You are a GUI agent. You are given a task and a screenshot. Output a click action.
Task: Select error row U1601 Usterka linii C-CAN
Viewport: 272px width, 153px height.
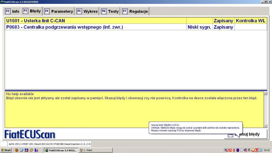point(136,21)
